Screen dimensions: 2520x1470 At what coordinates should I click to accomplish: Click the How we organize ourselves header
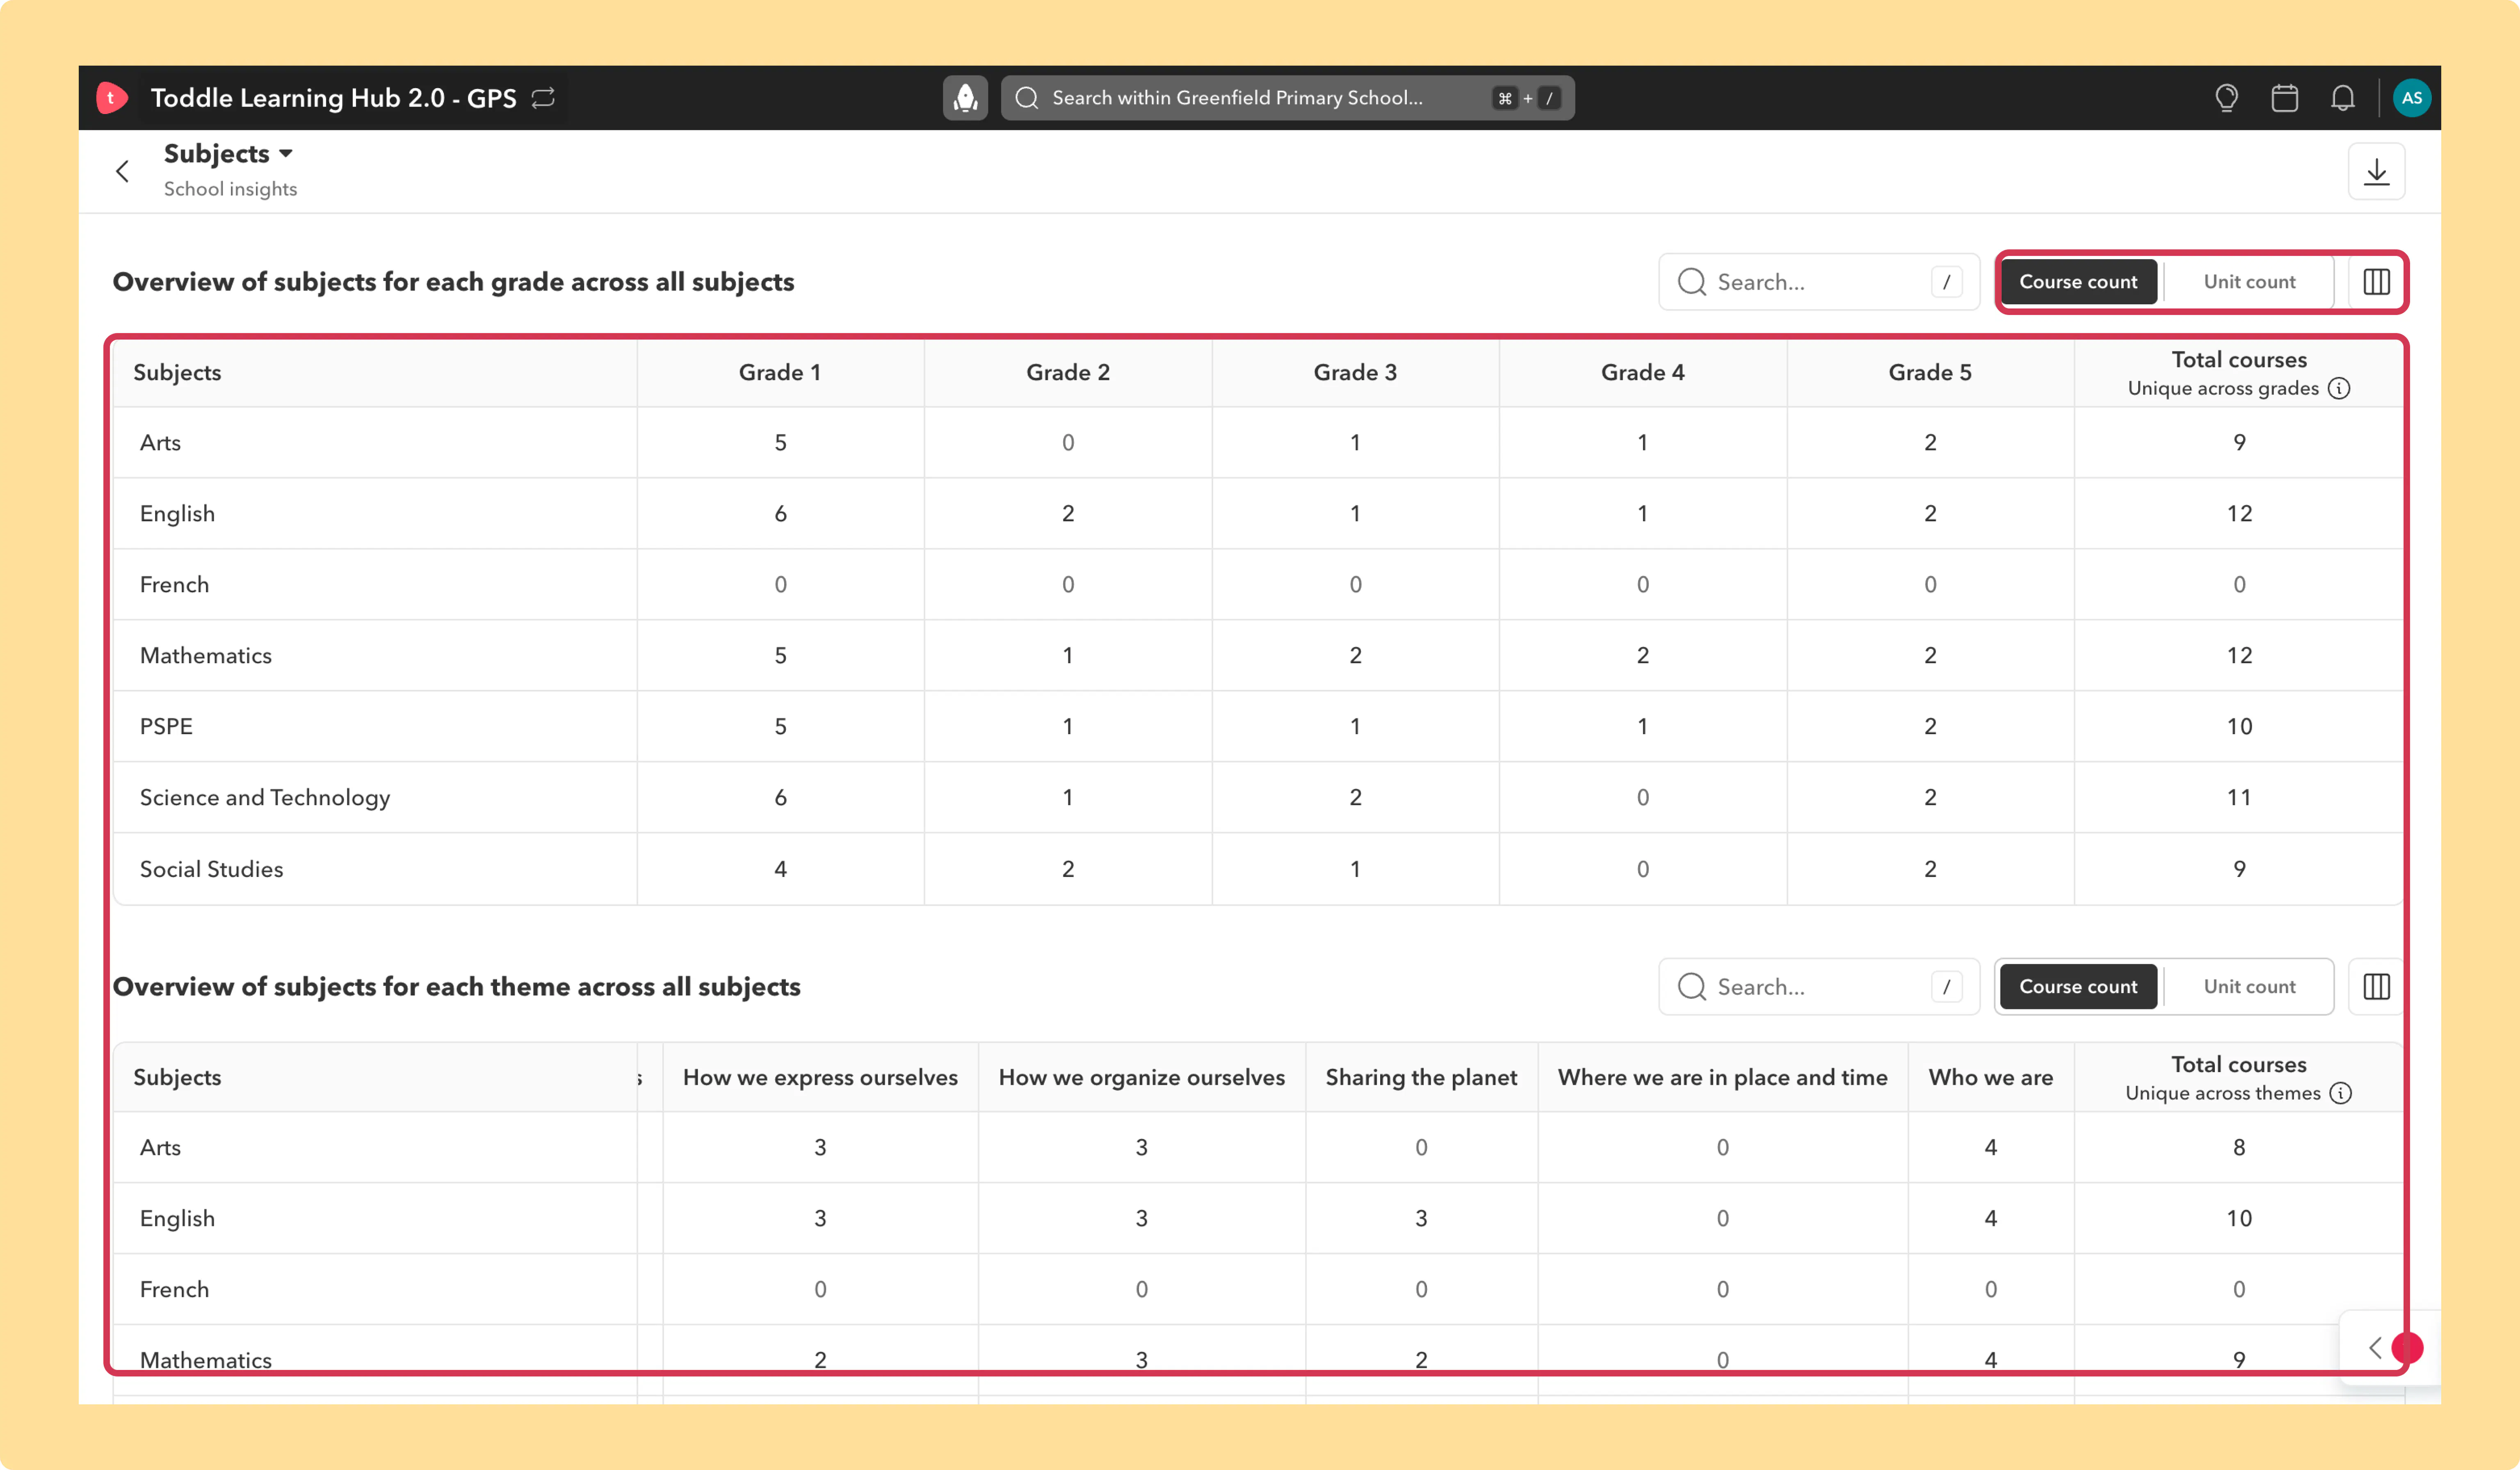pyautogui.click(x=1141, y=1078)
